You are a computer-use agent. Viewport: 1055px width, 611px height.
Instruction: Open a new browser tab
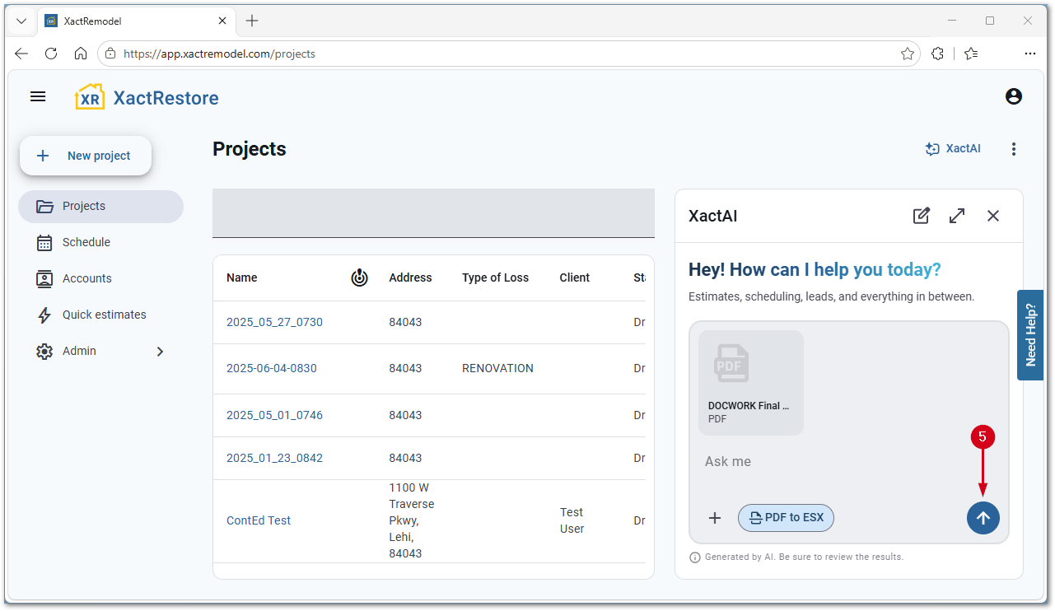[252, 21]
